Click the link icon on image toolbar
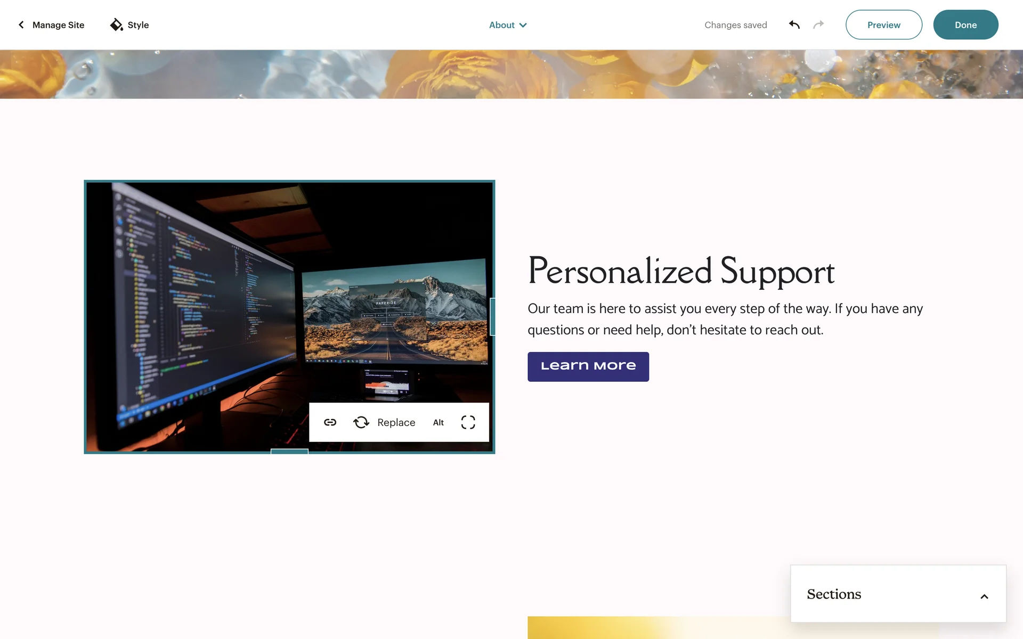1023x639 pixels. (330, 422)
